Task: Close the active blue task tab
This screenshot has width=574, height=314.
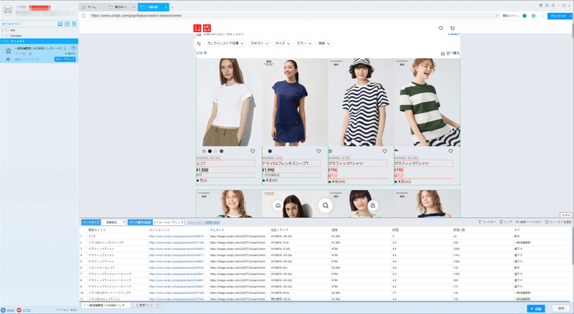Action: click(x=166, y=7)
